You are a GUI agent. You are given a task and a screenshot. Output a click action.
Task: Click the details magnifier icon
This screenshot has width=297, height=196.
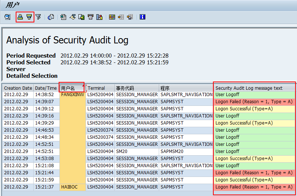(7, 17)
